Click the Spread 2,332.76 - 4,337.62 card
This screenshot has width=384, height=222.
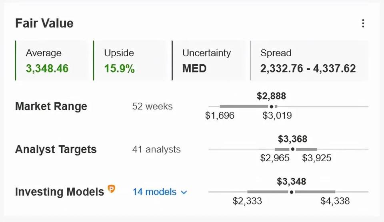point(309,61)
